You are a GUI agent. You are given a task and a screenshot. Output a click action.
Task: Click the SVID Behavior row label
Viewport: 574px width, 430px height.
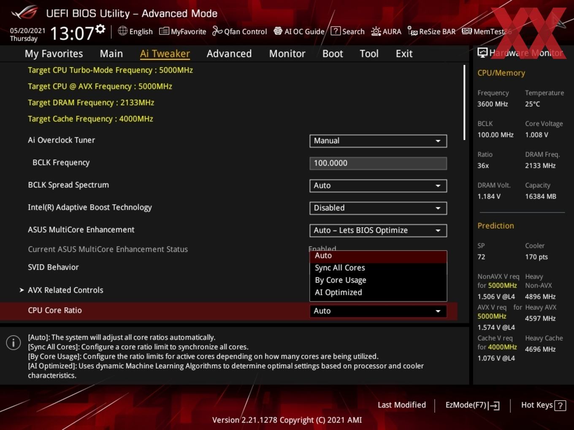click(x=53, y=267)
